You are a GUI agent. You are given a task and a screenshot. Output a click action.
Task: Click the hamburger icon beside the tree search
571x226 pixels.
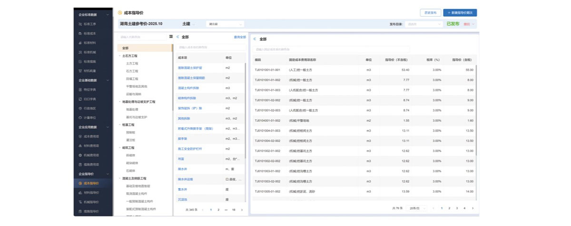click(x=171, y=37)
